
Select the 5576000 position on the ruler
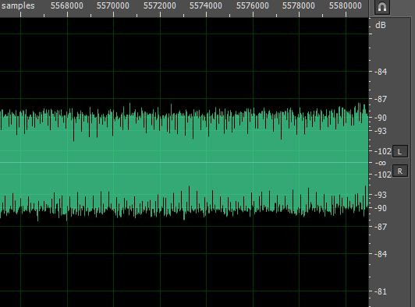coord(253,5)
